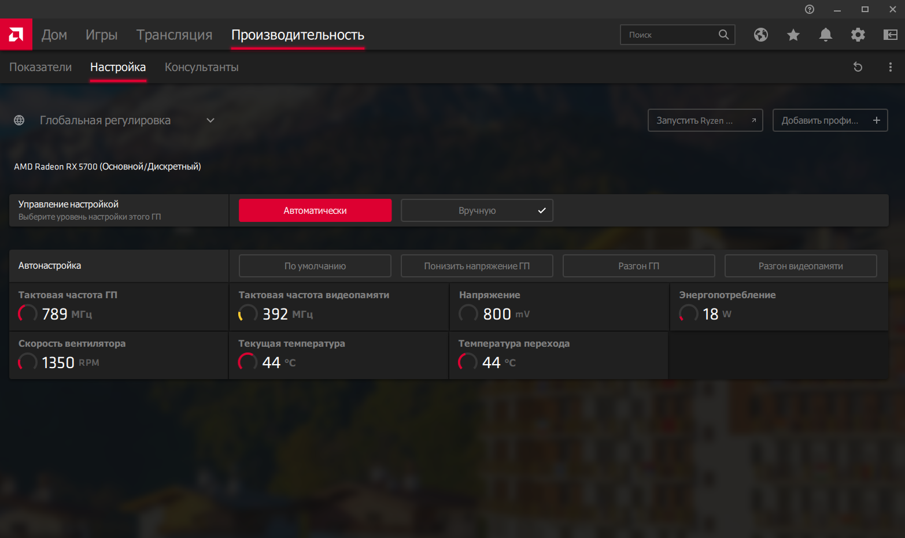
Task: Select Автоматически tuning mode
Action: 315,210
